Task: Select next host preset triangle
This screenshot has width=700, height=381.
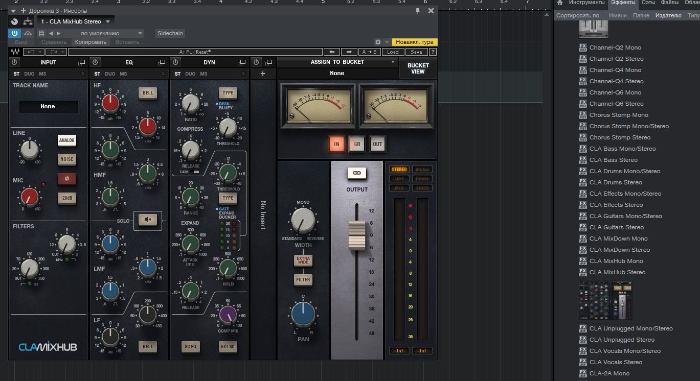Action: (x=58, y=33)
